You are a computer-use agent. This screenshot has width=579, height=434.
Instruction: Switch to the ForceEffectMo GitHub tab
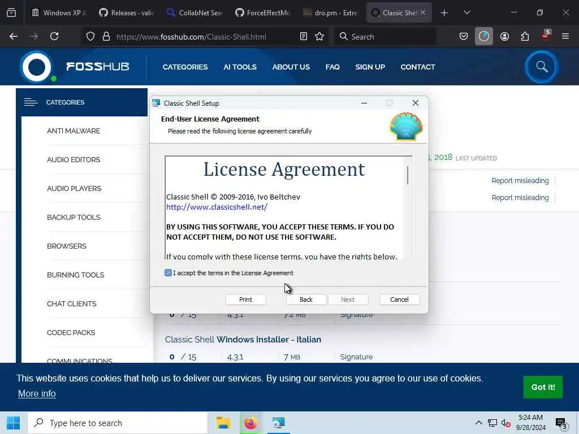[x=262, y=13]
